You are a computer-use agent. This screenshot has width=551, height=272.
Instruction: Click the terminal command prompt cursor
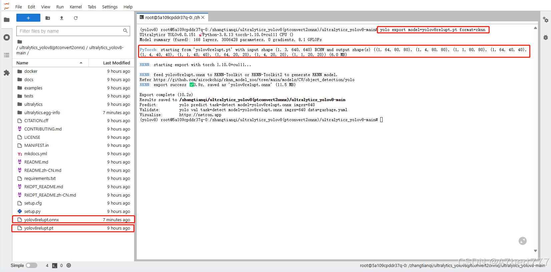point(382,120)
